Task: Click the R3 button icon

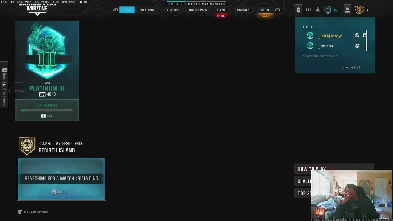Action: pos(348,10)
